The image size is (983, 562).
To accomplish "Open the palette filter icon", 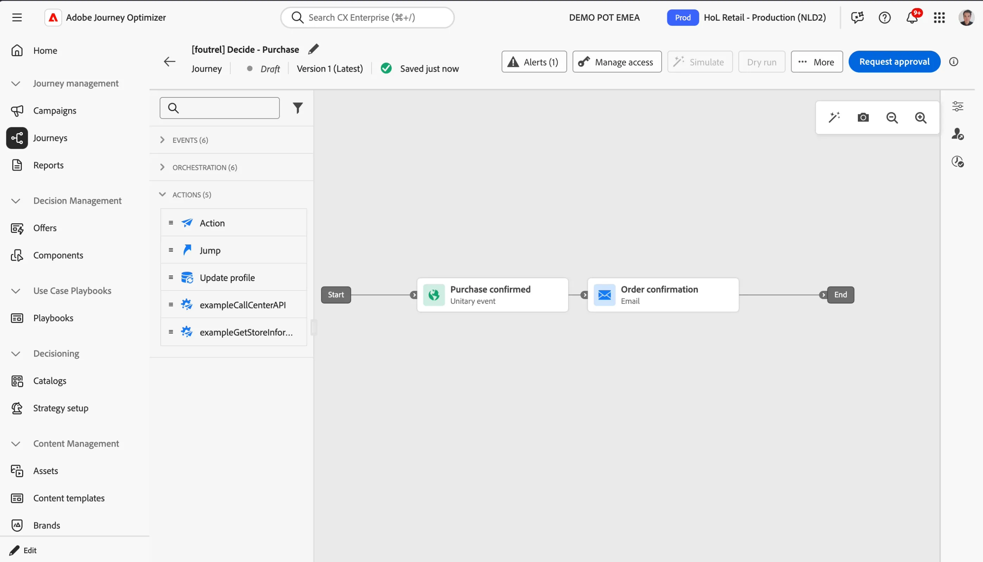I will click(297, 108).
